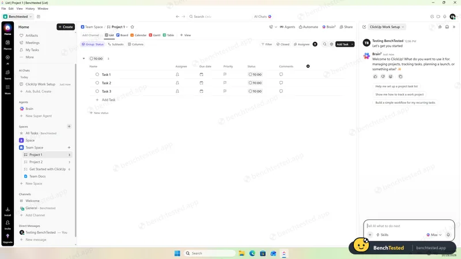
Task: Open the More apps grid in the left rail
Action: (x=7, y=89)
